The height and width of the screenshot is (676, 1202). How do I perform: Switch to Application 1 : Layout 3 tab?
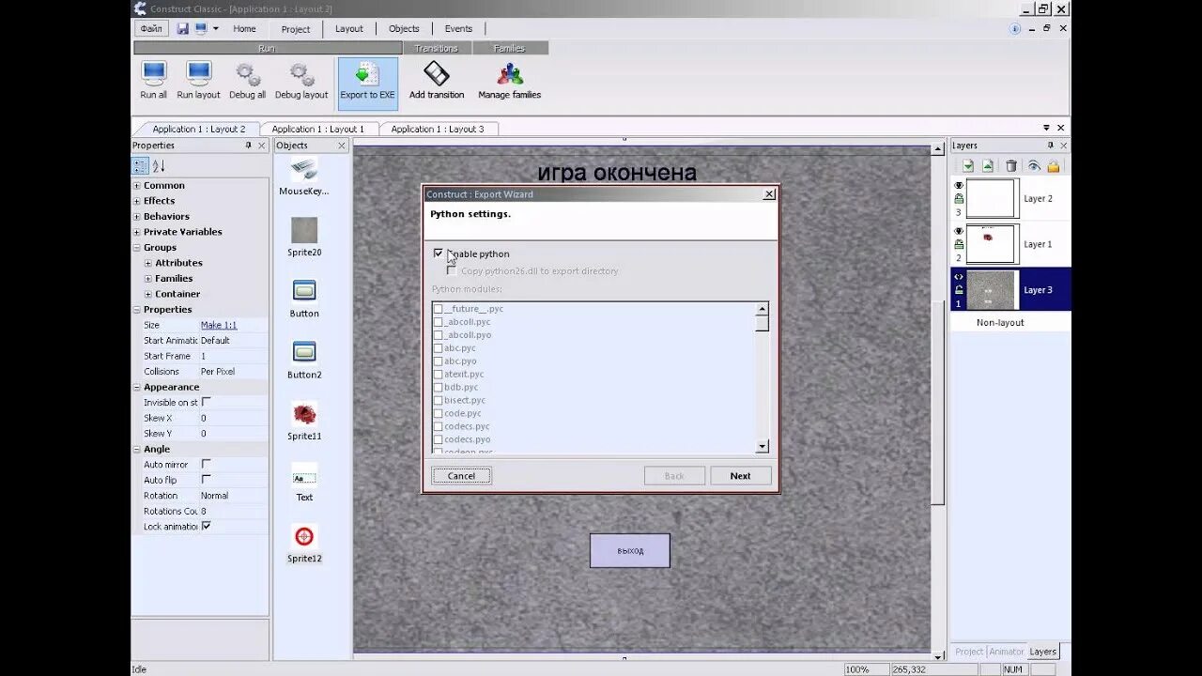(x=438, y=129)
